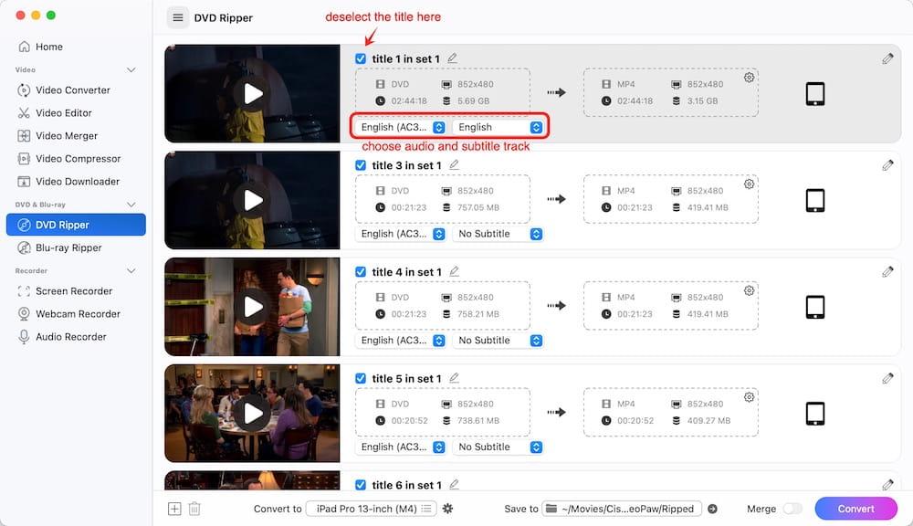Open the Convert to iPad Pro profile dropdown
Viewport: 913px width, 526px height.
click(371, 509)
